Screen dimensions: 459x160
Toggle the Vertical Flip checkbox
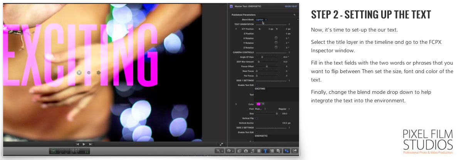point(257,118)
